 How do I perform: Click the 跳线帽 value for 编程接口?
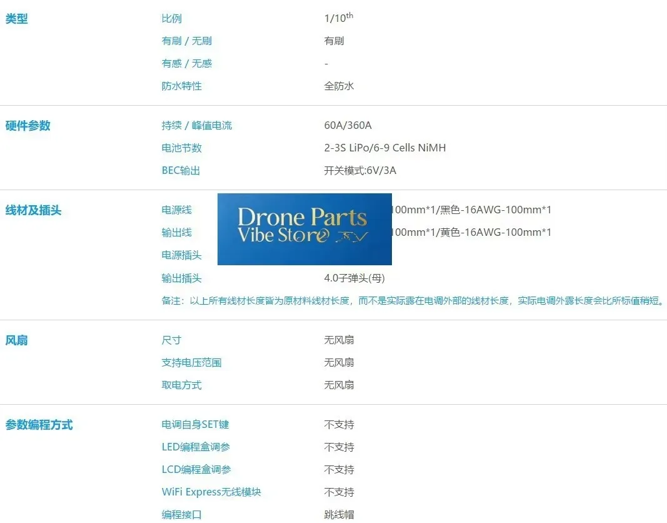tap(339, 514)
